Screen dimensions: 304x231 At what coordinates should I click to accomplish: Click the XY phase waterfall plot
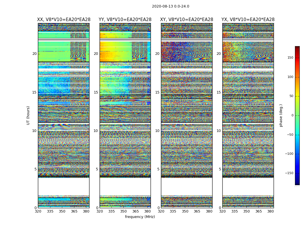(x=186, y=115)
